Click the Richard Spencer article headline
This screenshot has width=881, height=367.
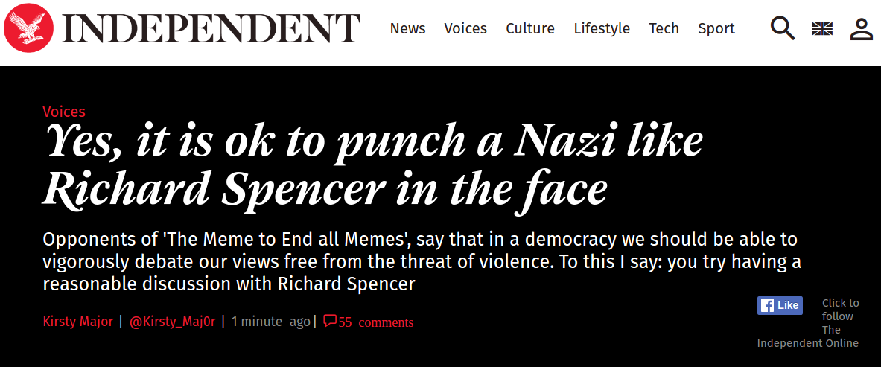372,164
